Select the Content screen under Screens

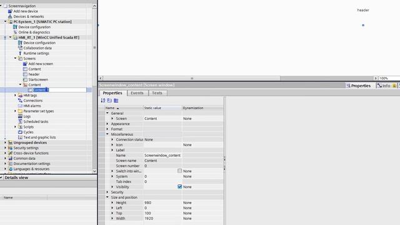point(35,69)
